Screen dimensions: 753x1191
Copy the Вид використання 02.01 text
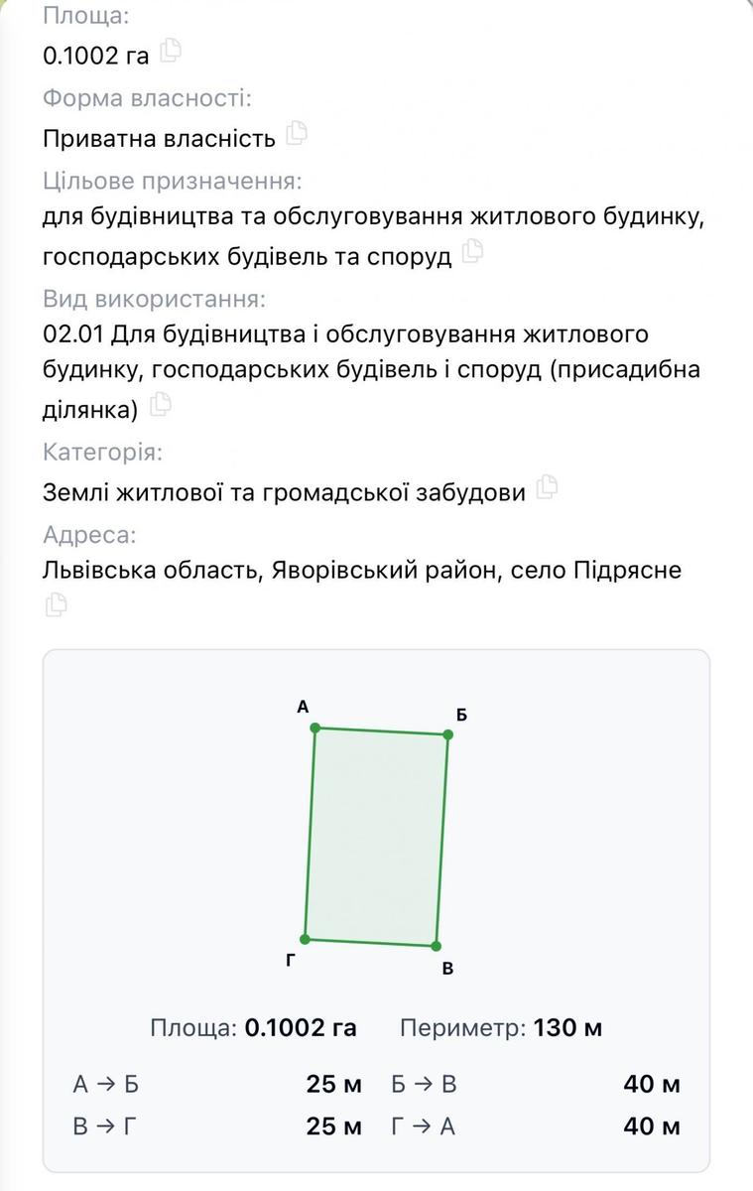[160, 405]
